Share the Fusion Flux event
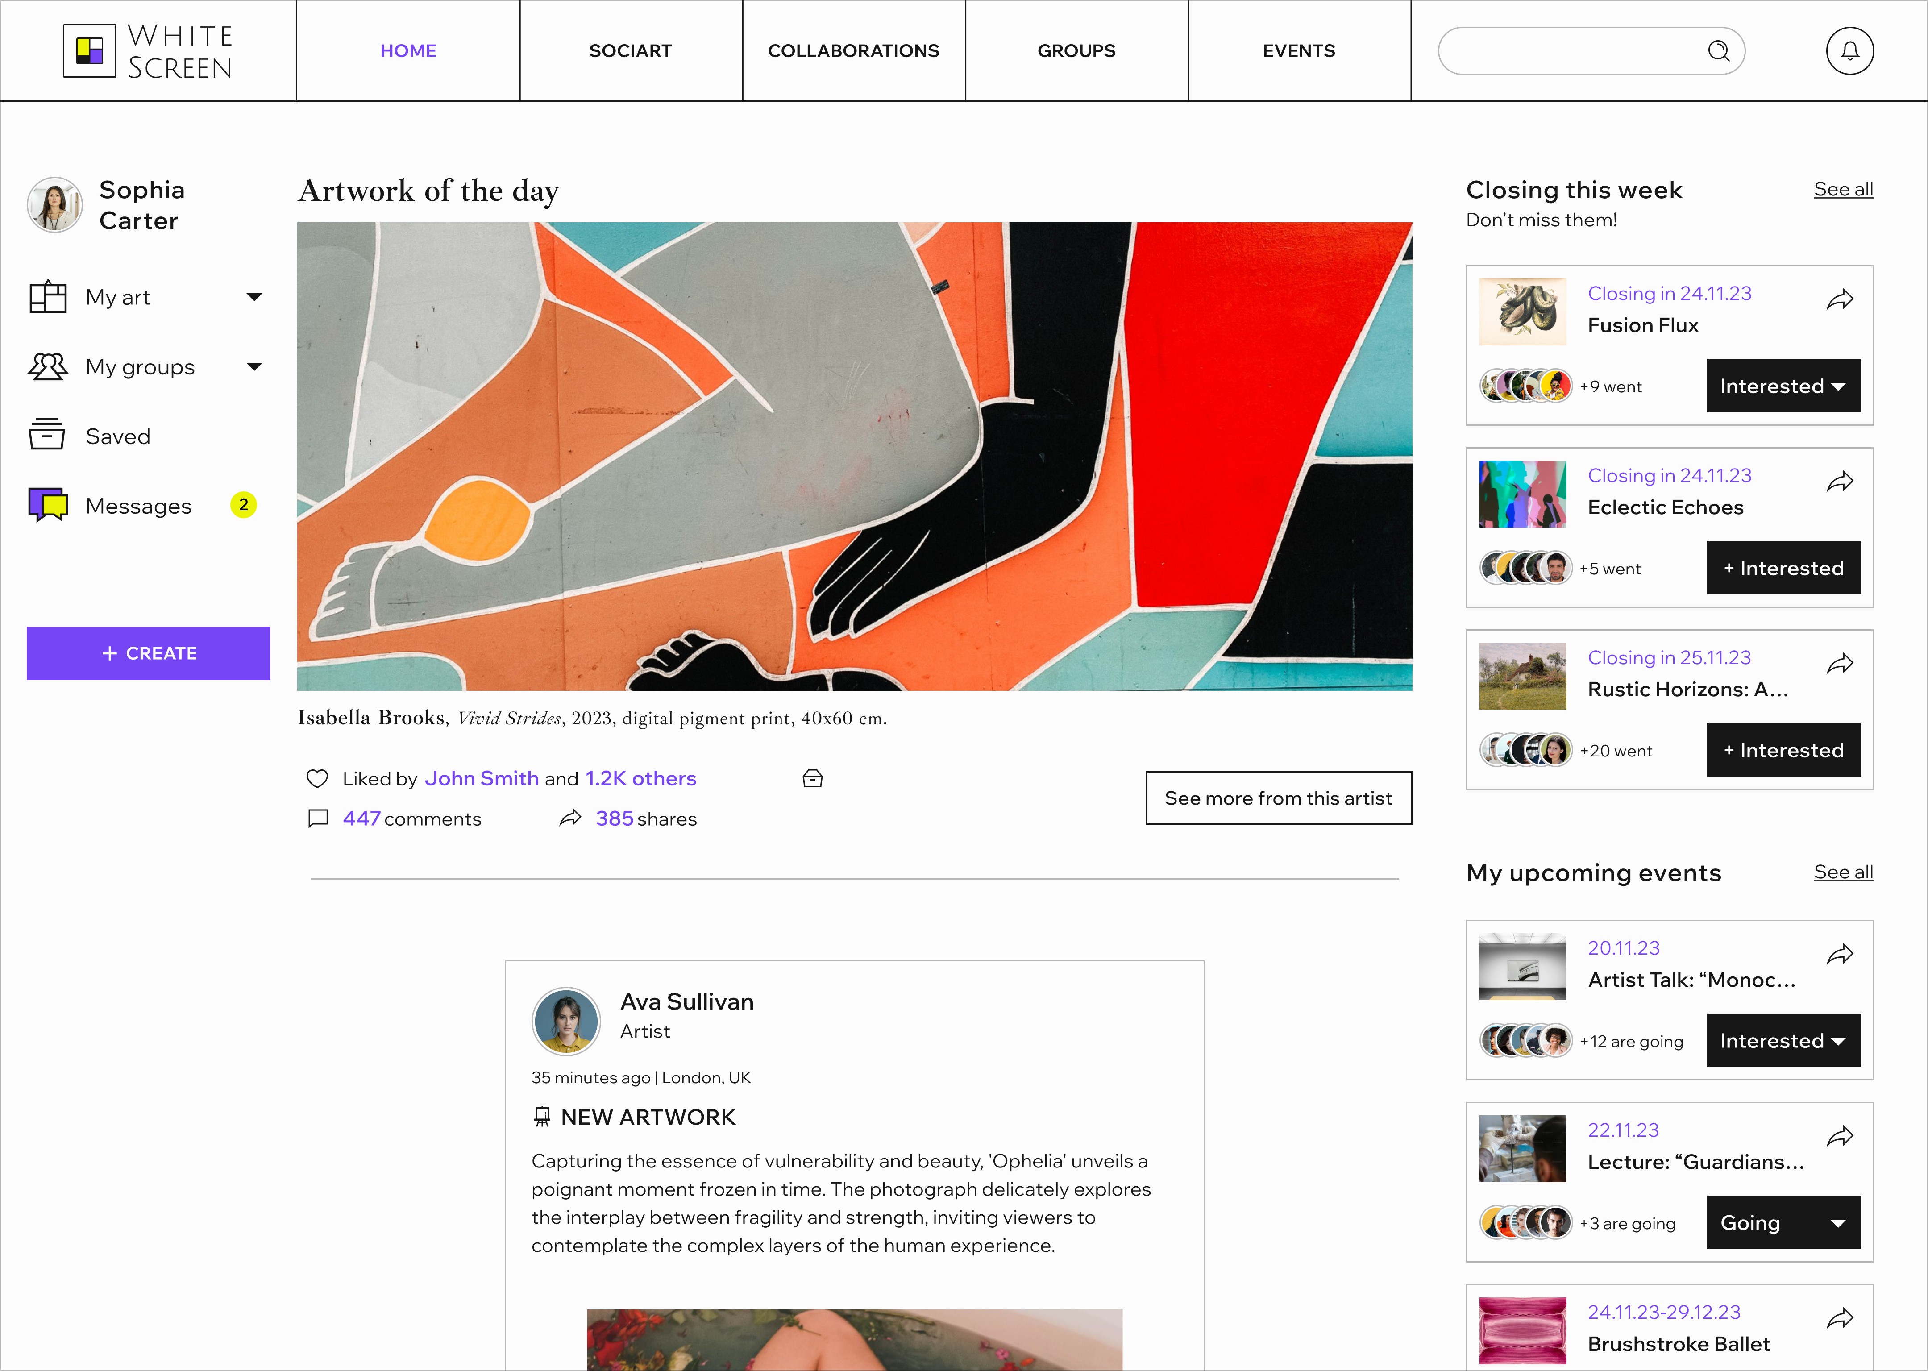 [x=1839, y=300]
